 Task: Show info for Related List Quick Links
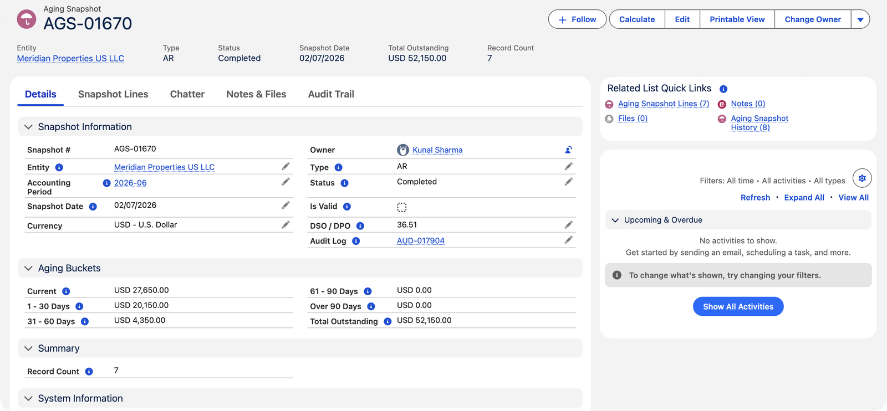(723, 89)
